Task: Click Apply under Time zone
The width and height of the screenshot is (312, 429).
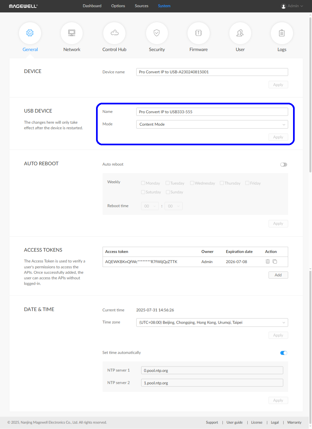Action: pos(278,335)
